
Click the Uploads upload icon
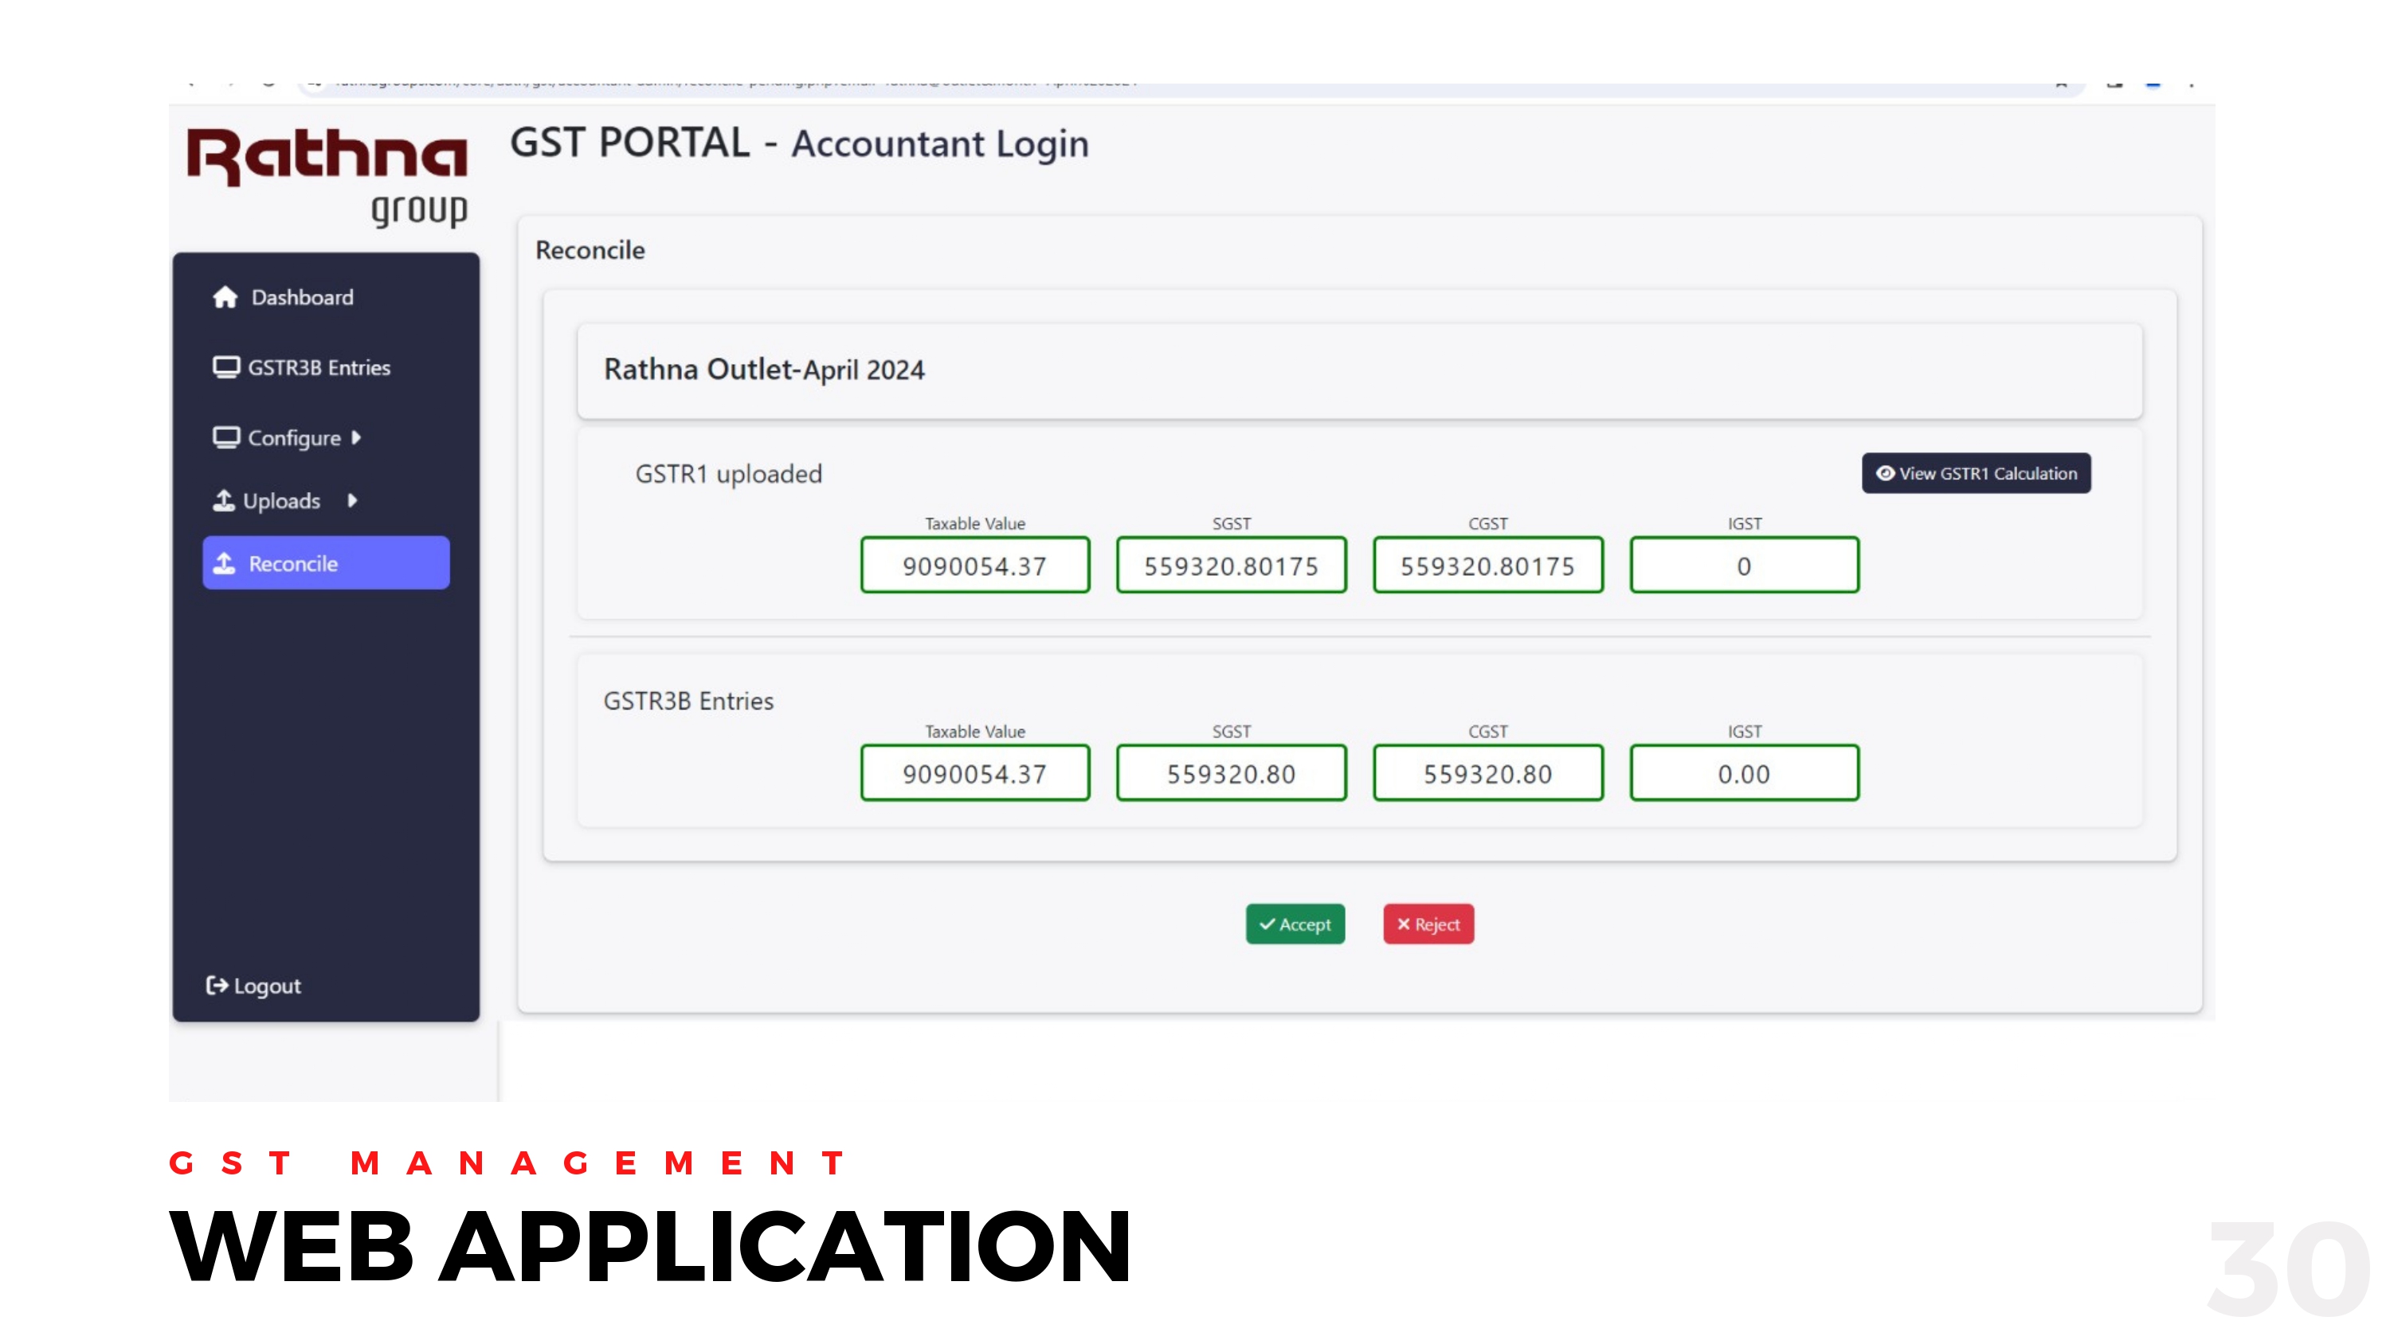point(224,501)
